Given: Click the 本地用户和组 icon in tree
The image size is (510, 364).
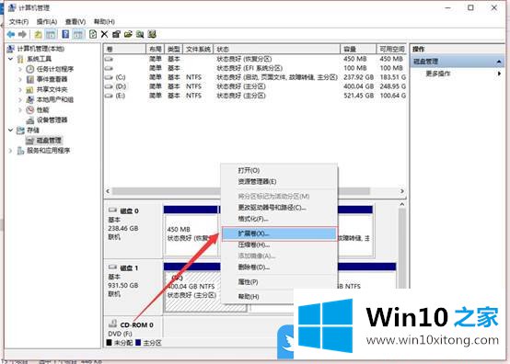Looking at the screenshot, I should pos(30,99).
